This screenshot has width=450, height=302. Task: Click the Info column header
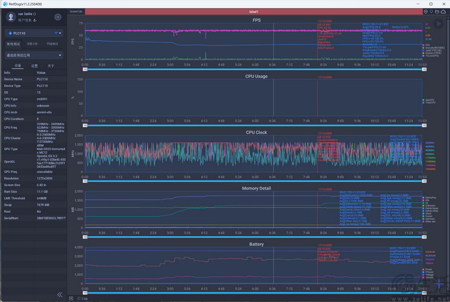(x=7, y=73)
